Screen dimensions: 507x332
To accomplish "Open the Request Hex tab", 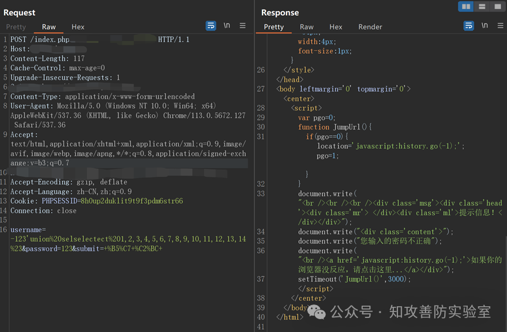I will [x=78, y=27].
